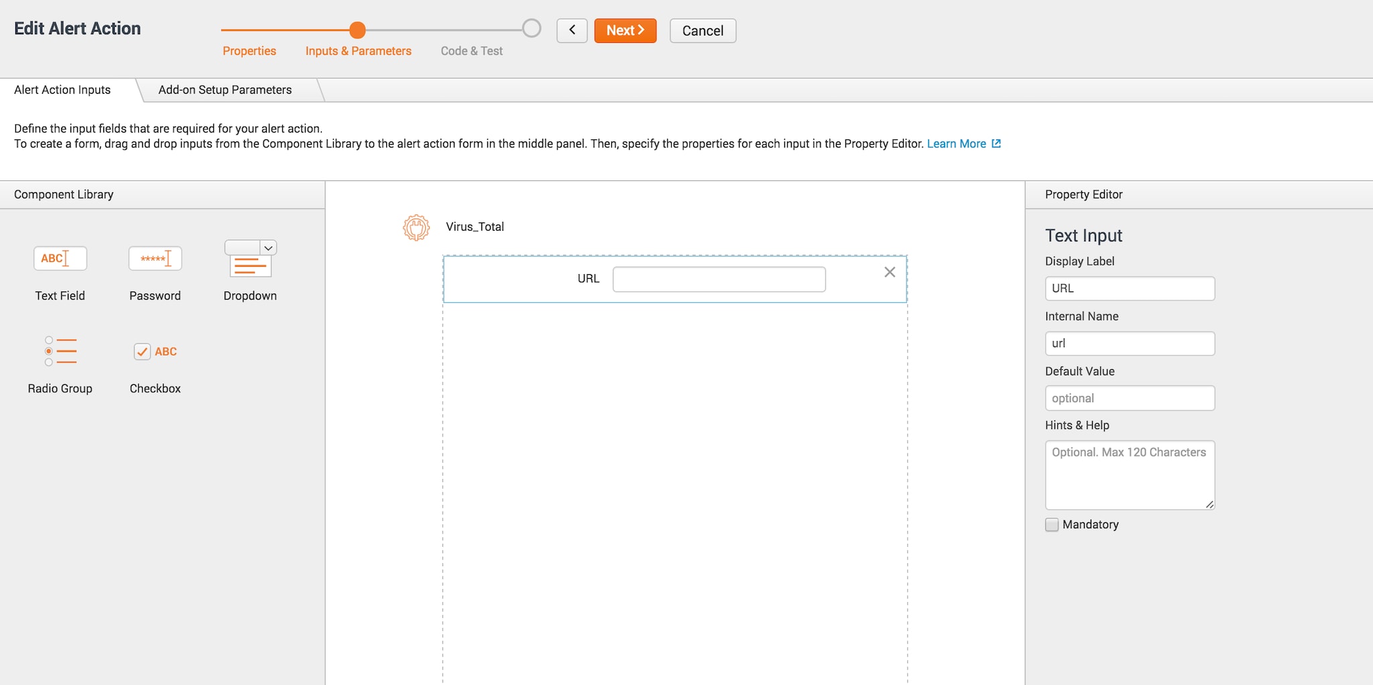Click the Virus_Total alert action icon
Image resolution: width=1373 pixels, height=685 pixels.
[x=416, y=228]
